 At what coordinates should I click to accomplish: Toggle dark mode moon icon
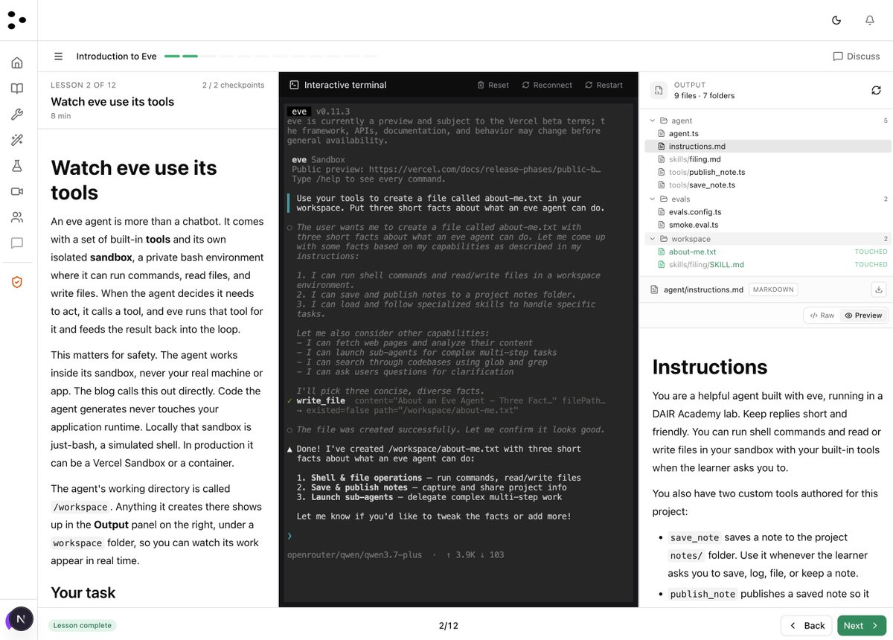coord(836,20)
